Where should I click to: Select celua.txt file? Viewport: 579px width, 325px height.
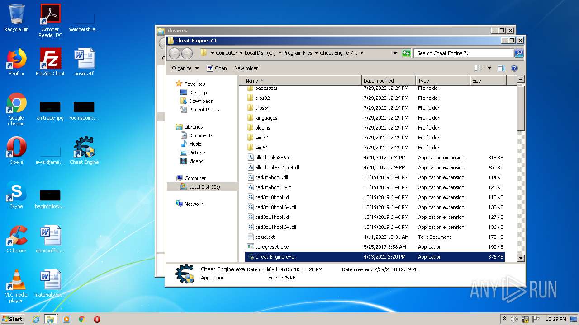point(265,237)
